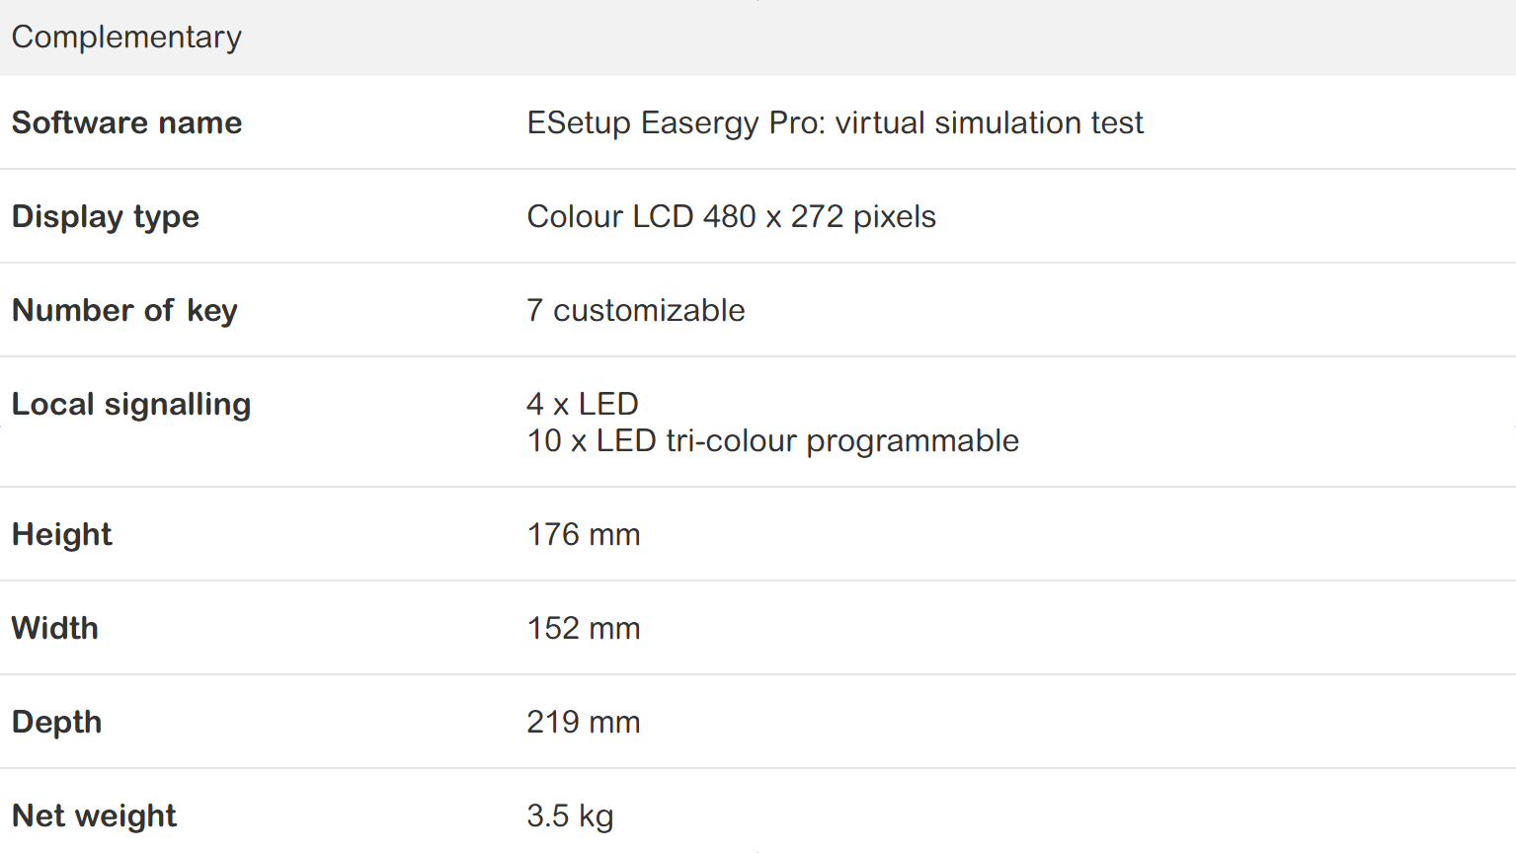This screenshot has width=1516, height=853.
Task: Select the 7 customizable value
Action: tap(635, 310)
